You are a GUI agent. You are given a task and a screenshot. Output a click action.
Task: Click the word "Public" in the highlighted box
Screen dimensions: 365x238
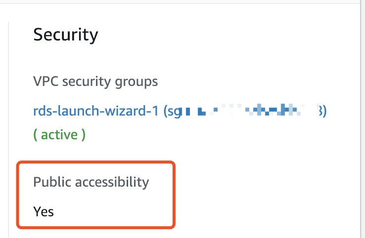coord(50,182)
